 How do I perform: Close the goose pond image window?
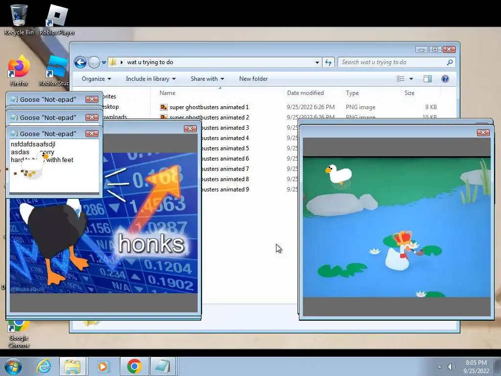pos(483,132)
